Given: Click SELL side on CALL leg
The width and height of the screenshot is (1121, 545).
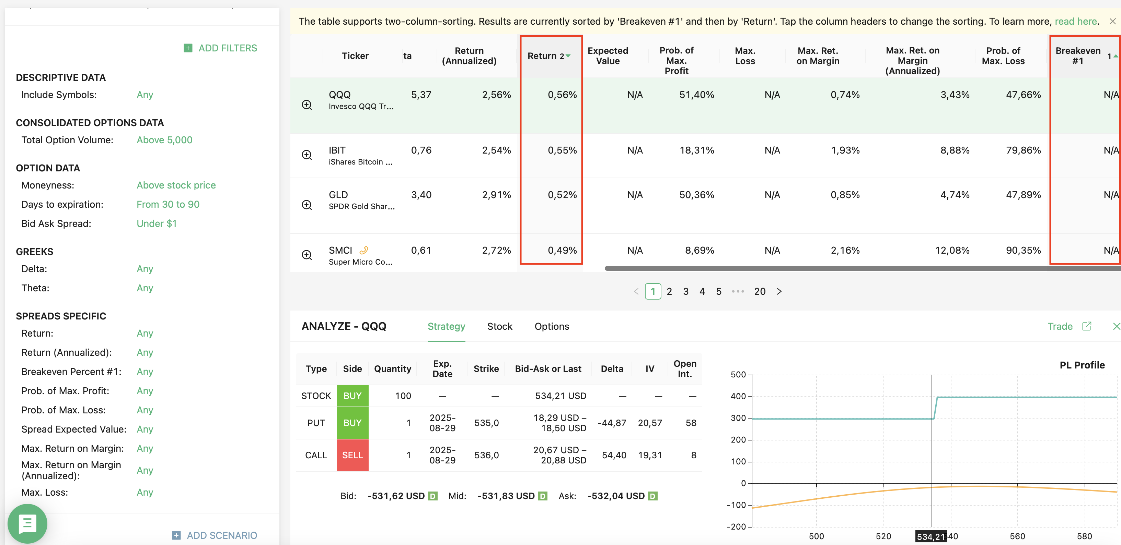Looking at the screenshot, I should pos(353,455).
